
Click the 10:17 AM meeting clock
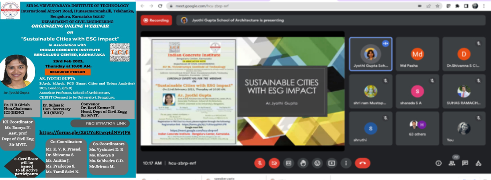(x=152, y=163)
